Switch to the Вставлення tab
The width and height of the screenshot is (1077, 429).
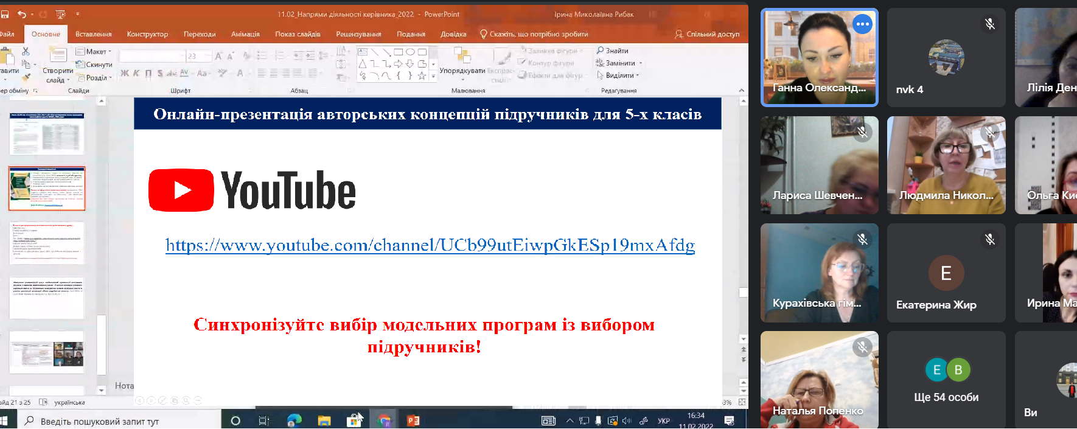click(94, 34)
